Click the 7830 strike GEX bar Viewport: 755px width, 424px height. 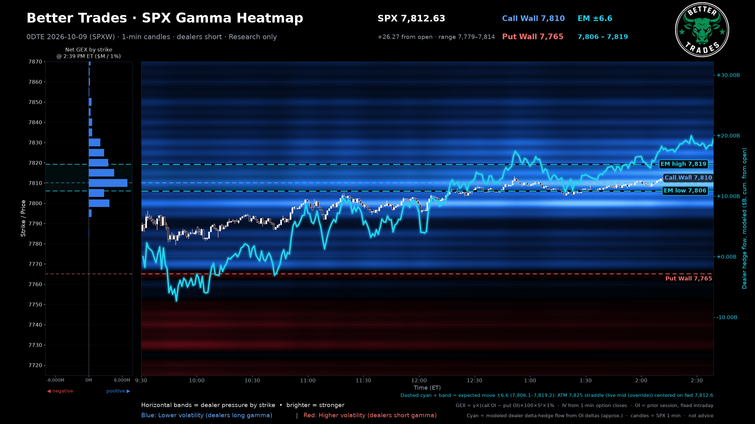[94, 143]
